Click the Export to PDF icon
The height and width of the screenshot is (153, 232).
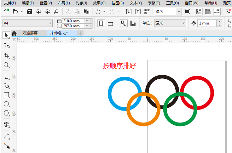(147, 12)
